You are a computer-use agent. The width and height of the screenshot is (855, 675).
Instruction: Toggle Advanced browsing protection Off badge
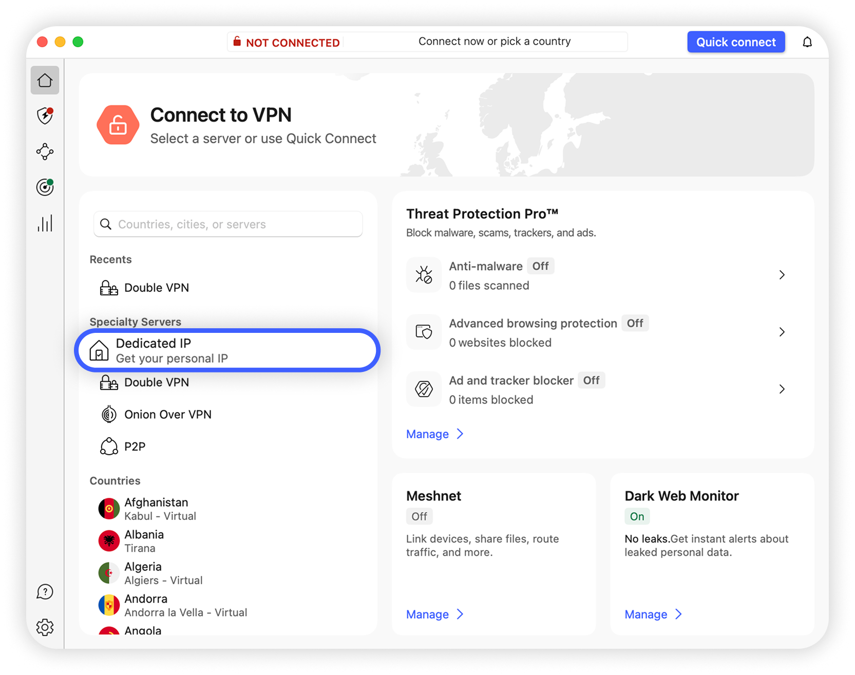(x=635, y=323)
